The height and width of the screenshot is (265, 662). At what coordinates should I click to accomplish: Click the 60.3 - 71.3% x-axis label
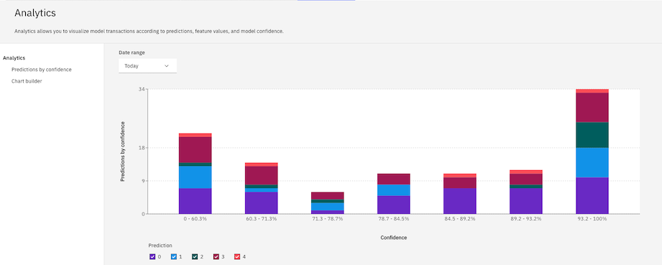tap(262, 219)
